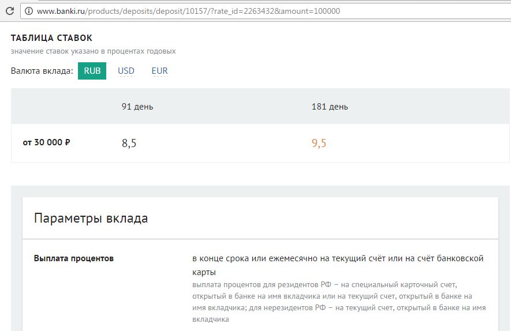
Task: Click the Валюта вклада label
Action: coord(42,70)
